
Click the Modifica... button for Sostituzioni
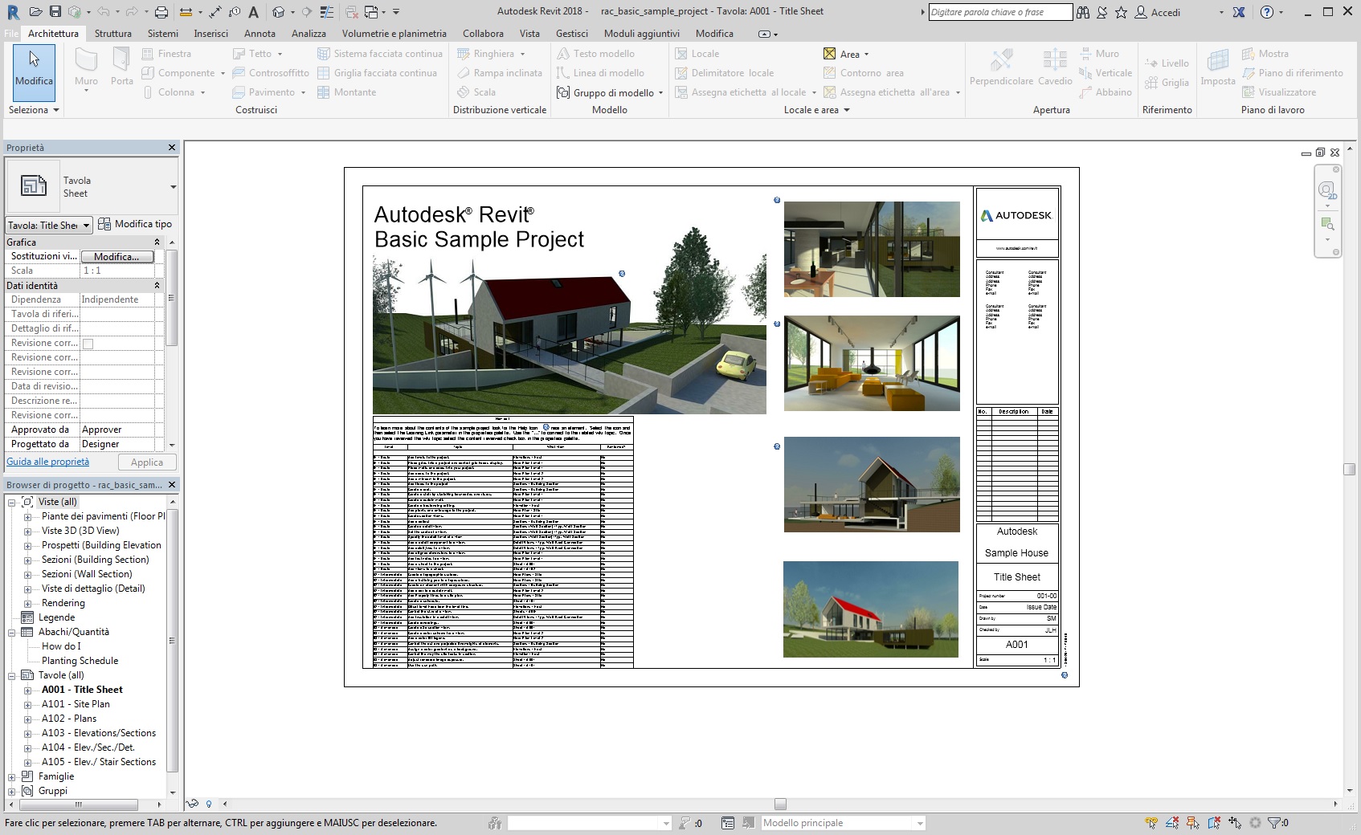(117, 257)
